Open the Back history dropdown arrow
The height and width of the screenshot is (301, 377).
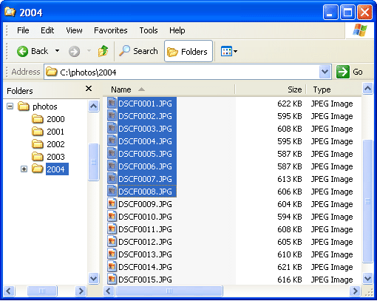point(57,51)
